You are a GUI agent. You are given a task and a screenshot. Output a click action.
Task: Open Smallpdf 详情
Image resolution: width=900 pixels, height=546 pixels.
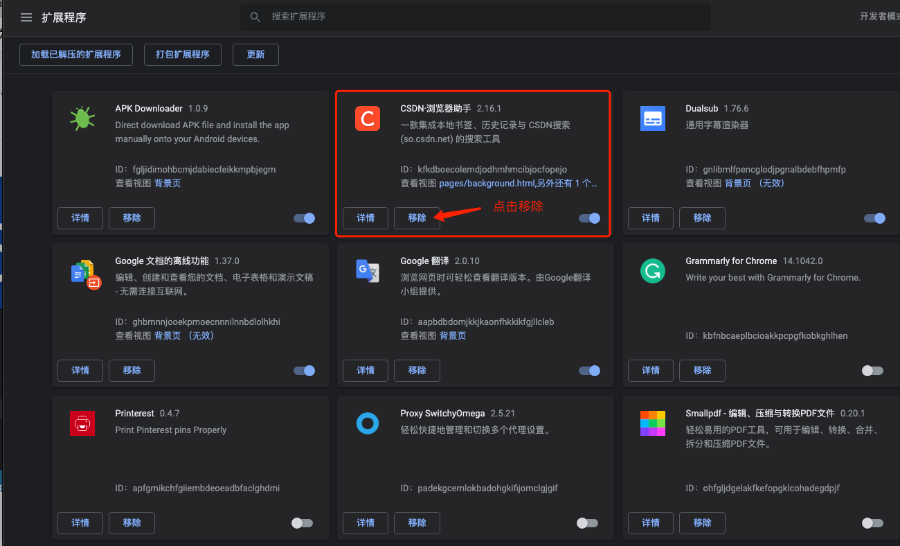[651, 522]
